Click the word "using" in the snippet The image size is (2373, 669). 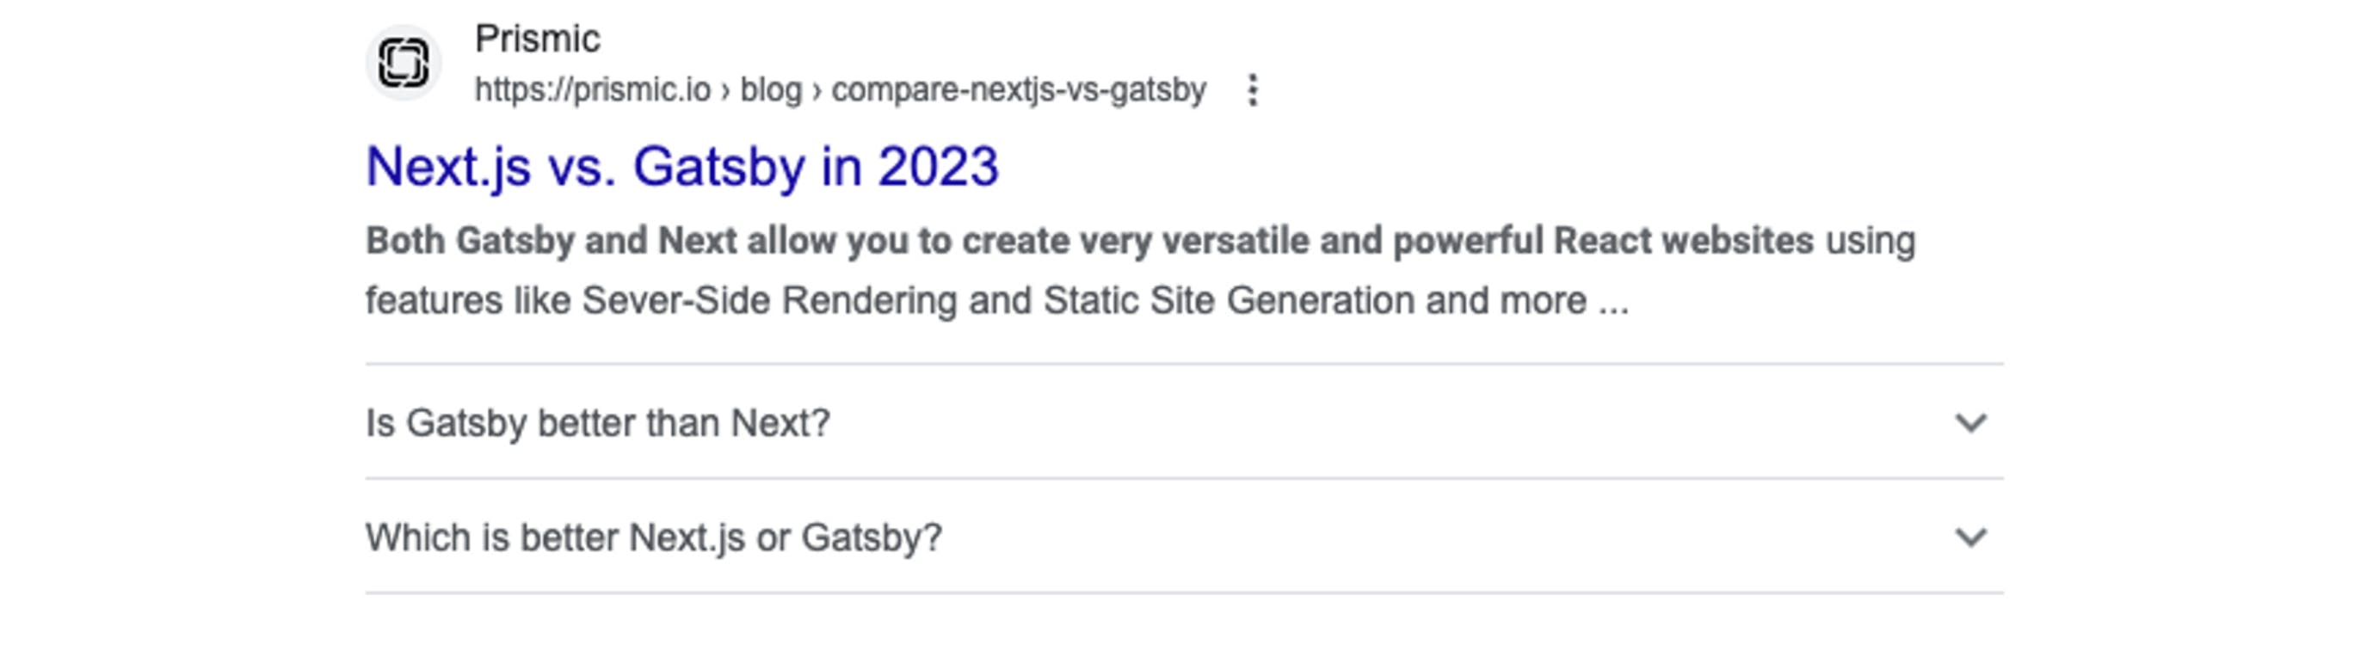click(x=1870, y=241)
